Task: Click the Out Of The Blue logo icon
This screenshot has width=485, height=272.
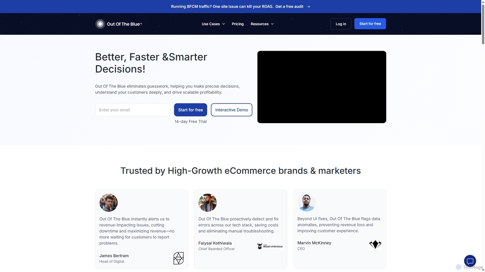Action: click(x=100, y=24)
